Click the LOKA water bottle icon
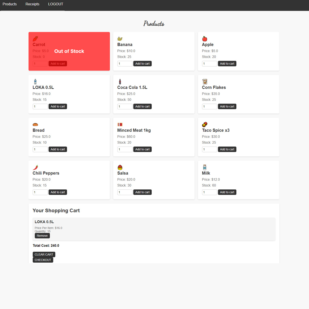Viewport: 309px width, 309px height. [35, 82]
